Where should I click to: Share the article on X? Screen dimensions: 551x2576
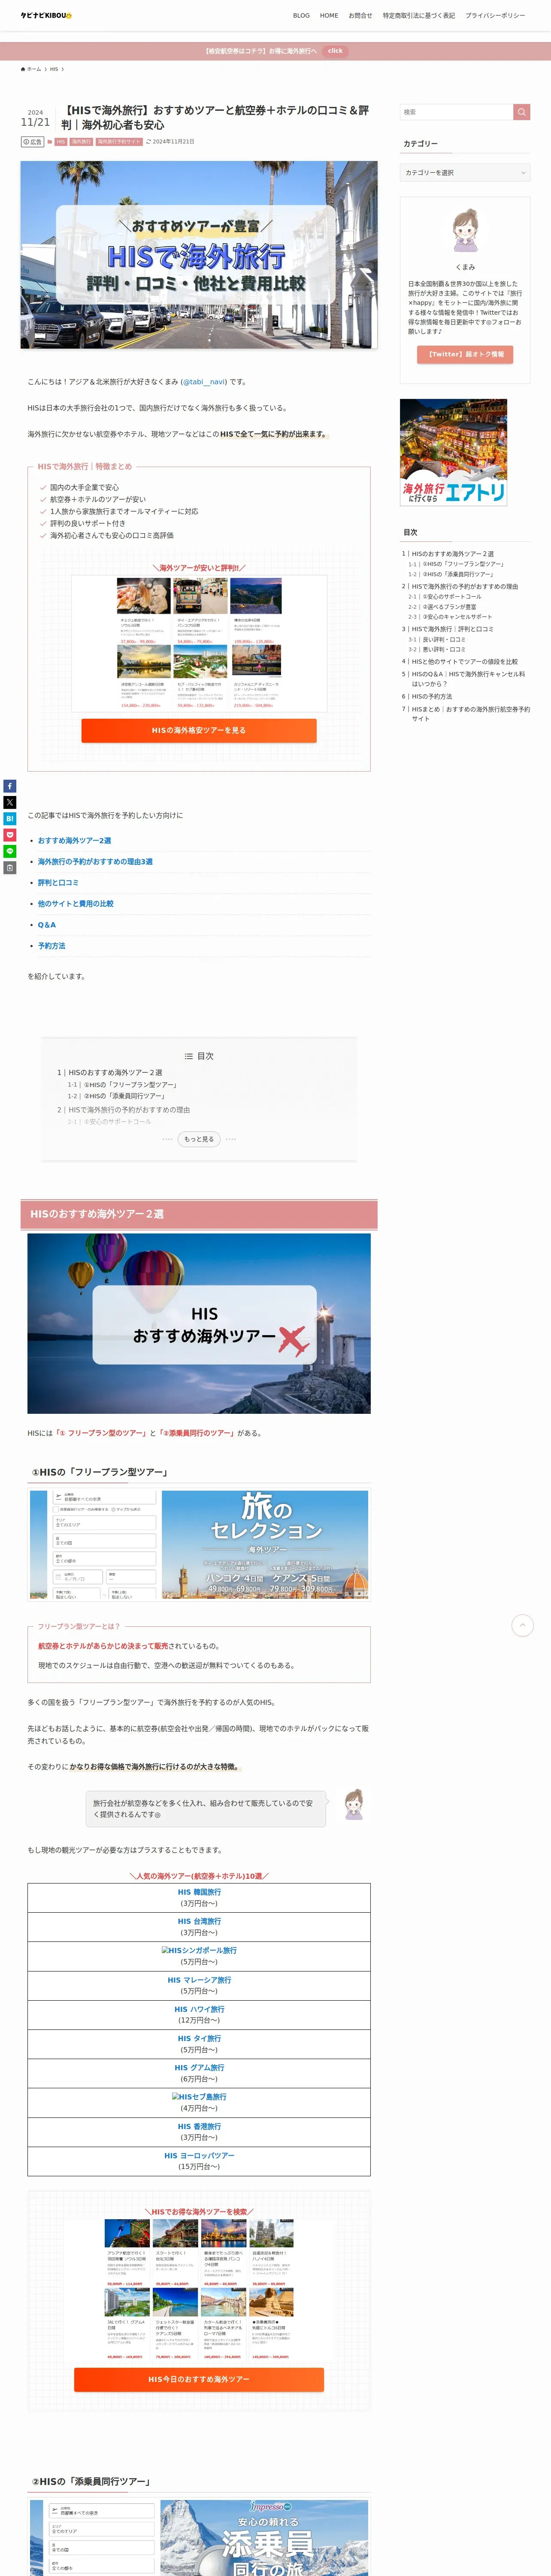(x=10, y=802)
